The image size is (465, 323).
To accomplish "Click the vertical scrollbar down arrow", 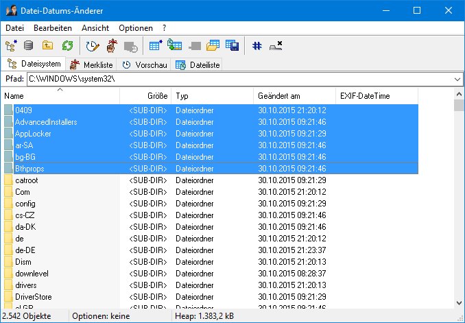I will click(x=459, y=302).
